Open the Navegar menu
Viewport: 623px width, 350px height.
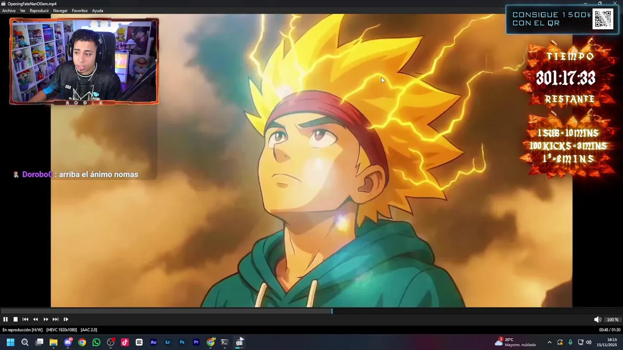60,11
